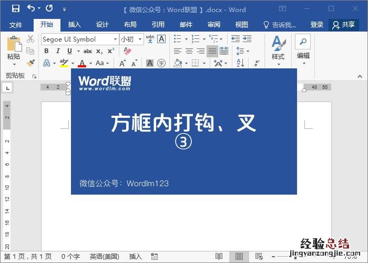Toggle Italic formatting

coord(58,51)
